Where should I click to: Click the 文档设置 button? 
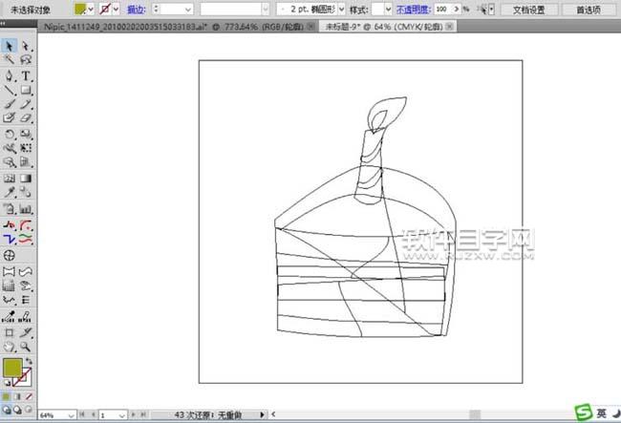(x=529, y=10)
